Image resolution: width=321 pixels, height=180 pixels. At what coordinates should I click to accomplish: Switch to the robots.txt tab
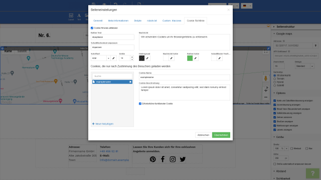click(151, 20)
